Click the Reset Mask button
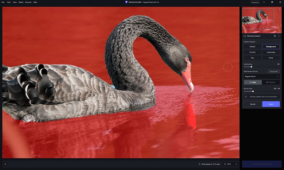 [x=274, y=71]
